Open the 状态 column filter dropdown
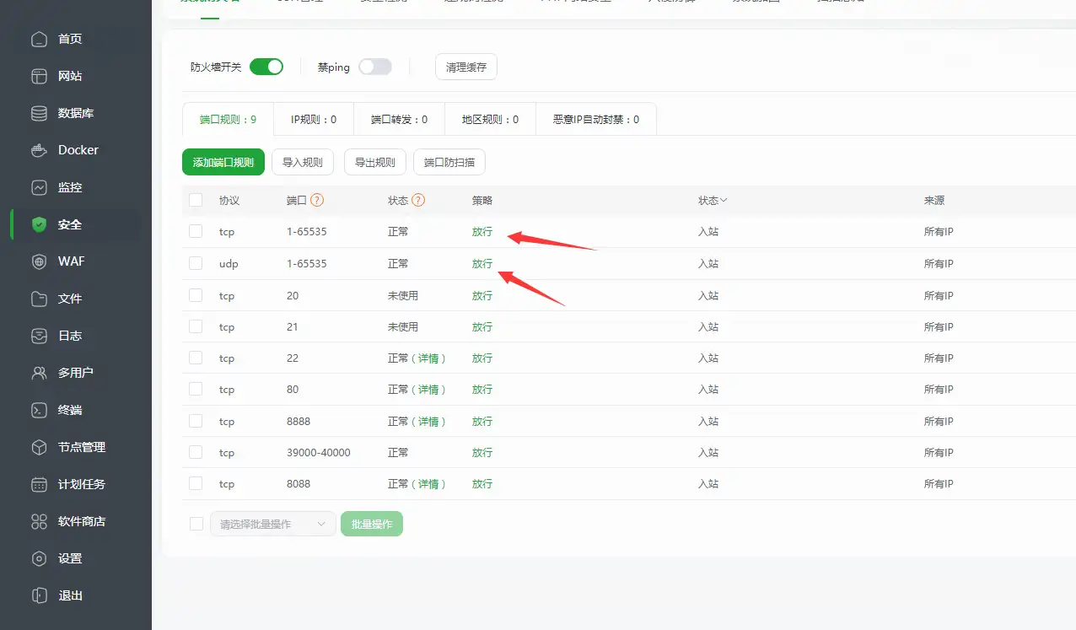This screenshot has height=630, width=1076. point(713,200)
